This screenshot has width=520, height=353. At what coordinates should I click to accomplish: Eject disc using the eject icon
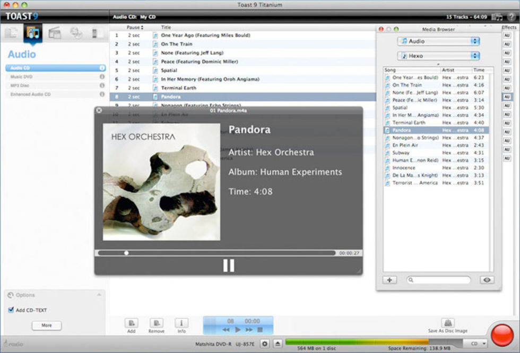(278, 344)
